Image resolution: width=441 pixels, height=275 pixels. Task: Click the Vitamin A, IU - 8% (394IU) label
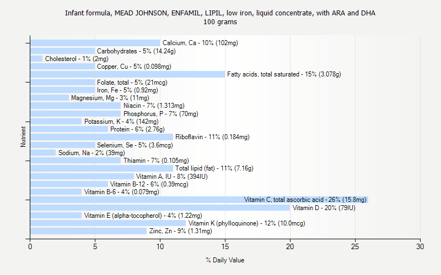point(172,177)
